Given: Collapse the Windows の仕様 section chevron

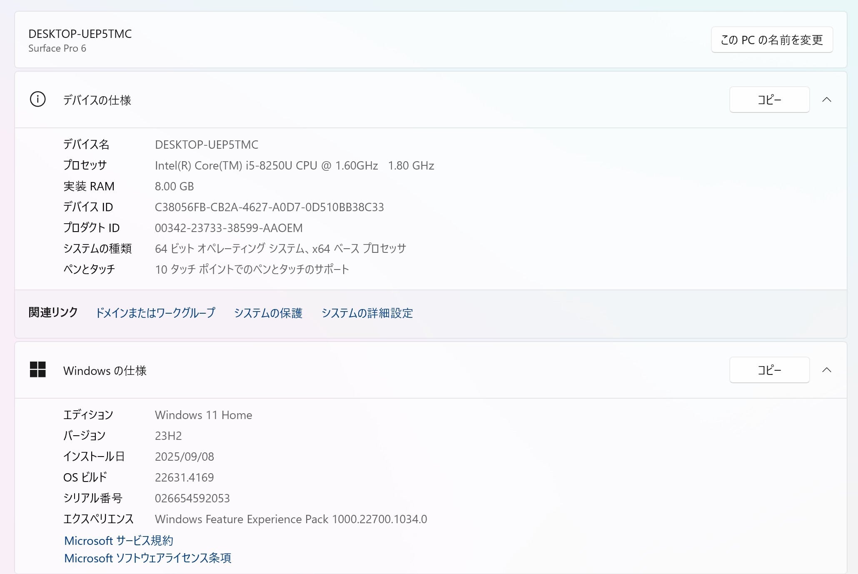Looking at the screenshot, I should pyautogui.click(x=826, y=370).
